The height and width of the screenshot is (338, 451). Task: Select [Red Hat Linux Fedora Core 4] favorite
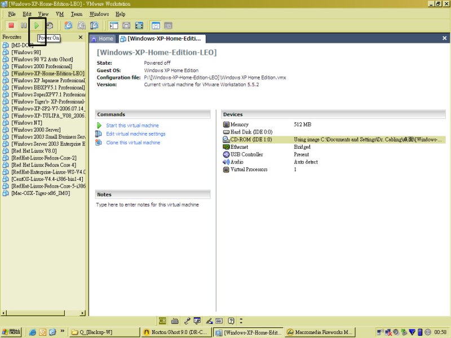[x=44, y=165]
